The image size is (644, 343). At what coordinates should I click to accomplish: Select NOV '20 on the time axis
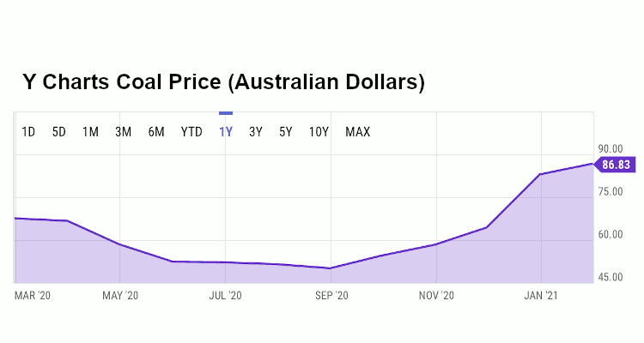coord(436,295)
